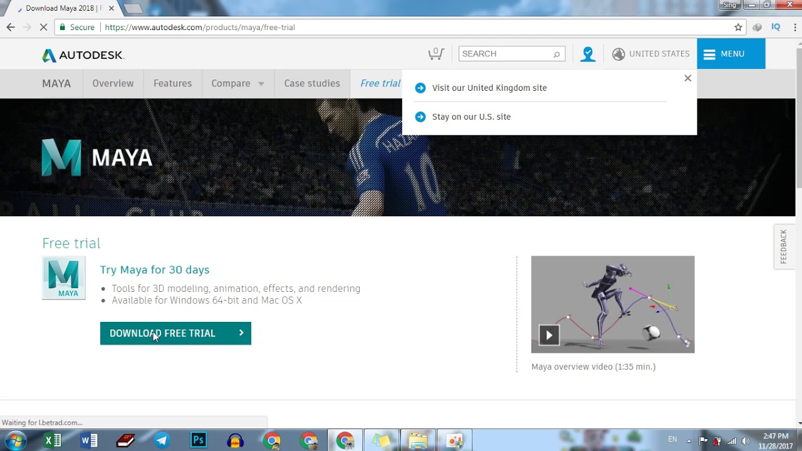Stop the page from loading
Screen dimensions: 802x451
43,28
